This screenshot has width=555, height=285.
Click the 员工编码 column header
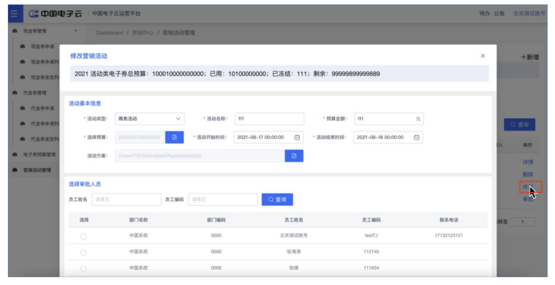click(371, 220)
